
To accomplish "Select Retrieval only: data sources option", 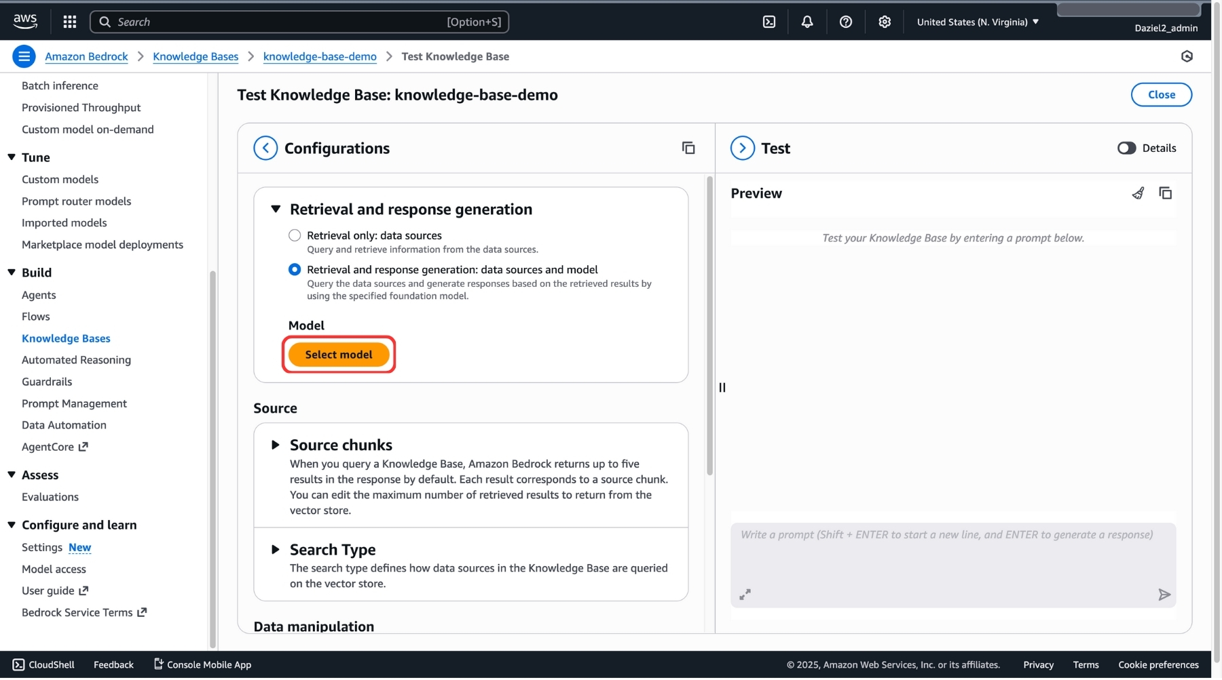I will (295, 236).
